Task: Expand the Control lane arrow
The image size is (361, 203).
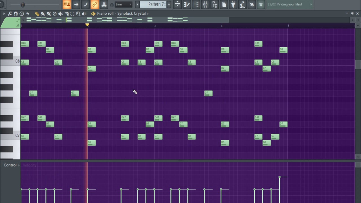Action: click(19, 165)
